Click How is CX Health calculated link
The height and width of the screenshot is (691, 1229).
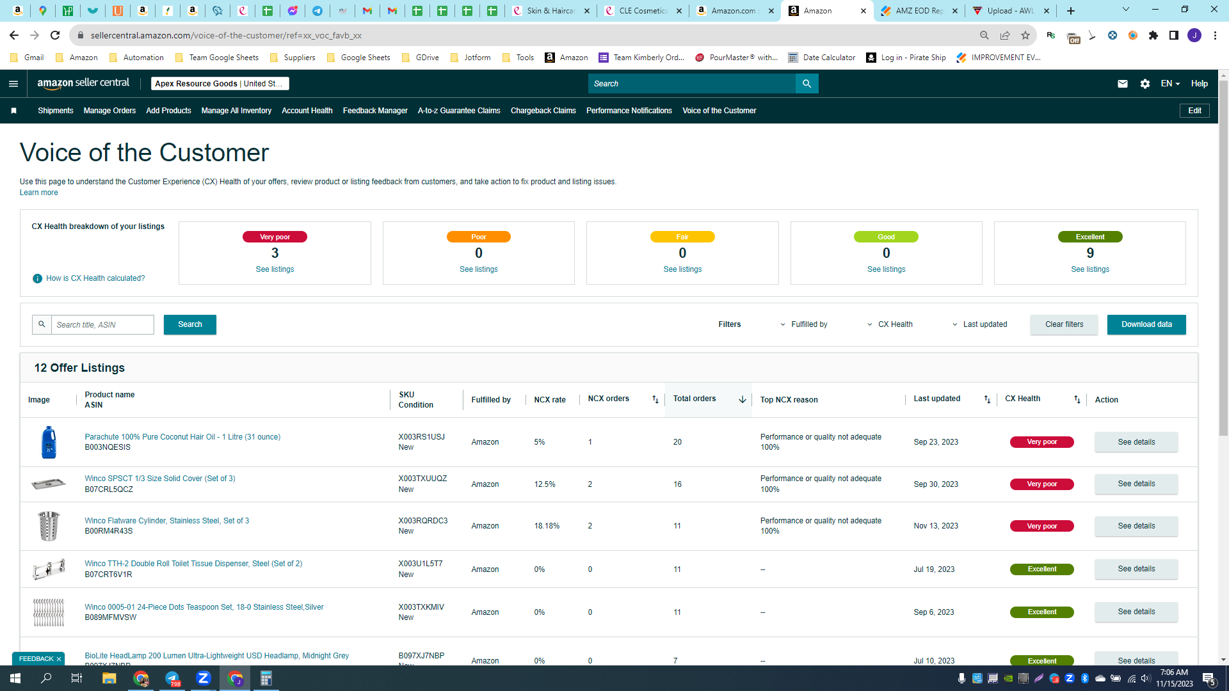click(x=95, y=278)
